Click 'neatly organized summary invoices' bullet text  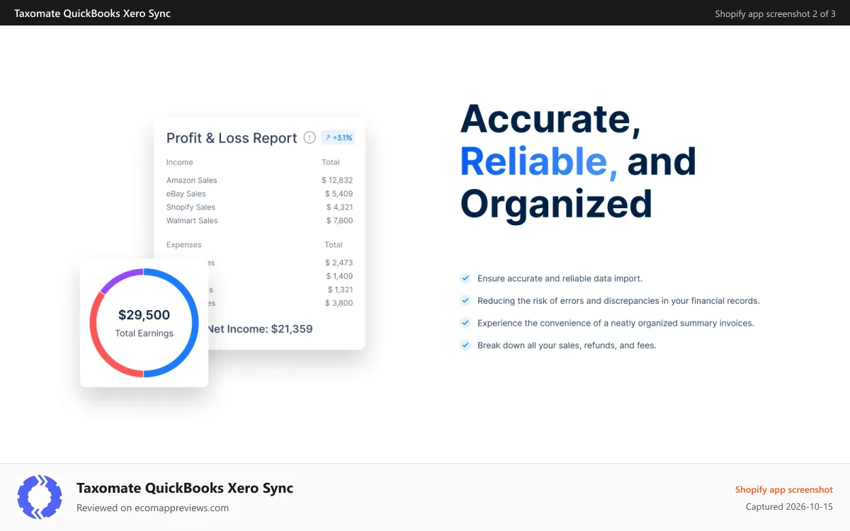[616, 324]
